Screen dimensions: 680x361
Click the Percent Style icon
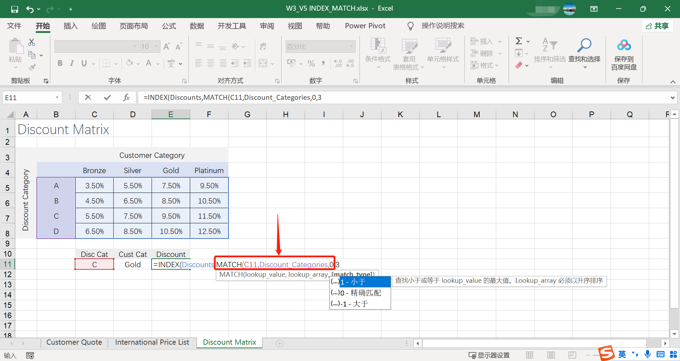pyautogui.click(x=311, y=63)
